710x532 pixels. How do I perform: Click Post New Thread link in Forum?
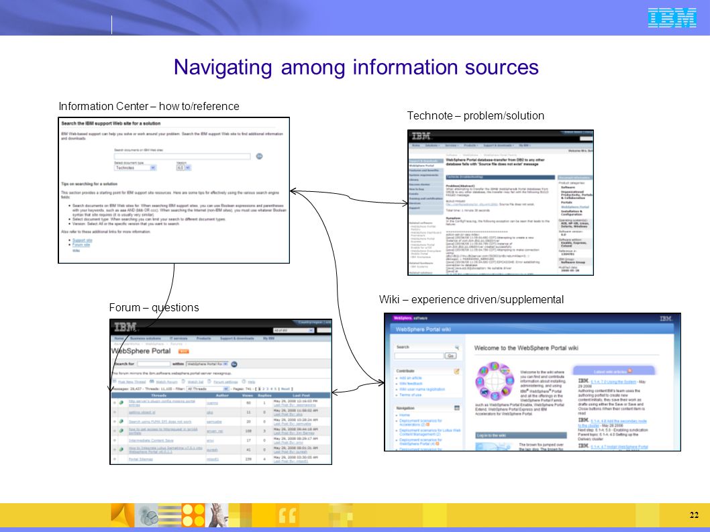[132, 382]
